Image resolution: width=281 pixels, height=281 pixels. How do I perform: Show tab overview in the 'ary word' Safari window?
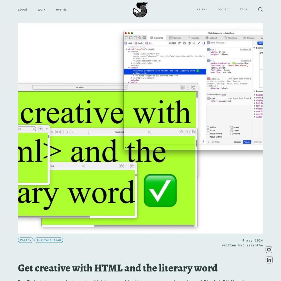pos(133,166)
